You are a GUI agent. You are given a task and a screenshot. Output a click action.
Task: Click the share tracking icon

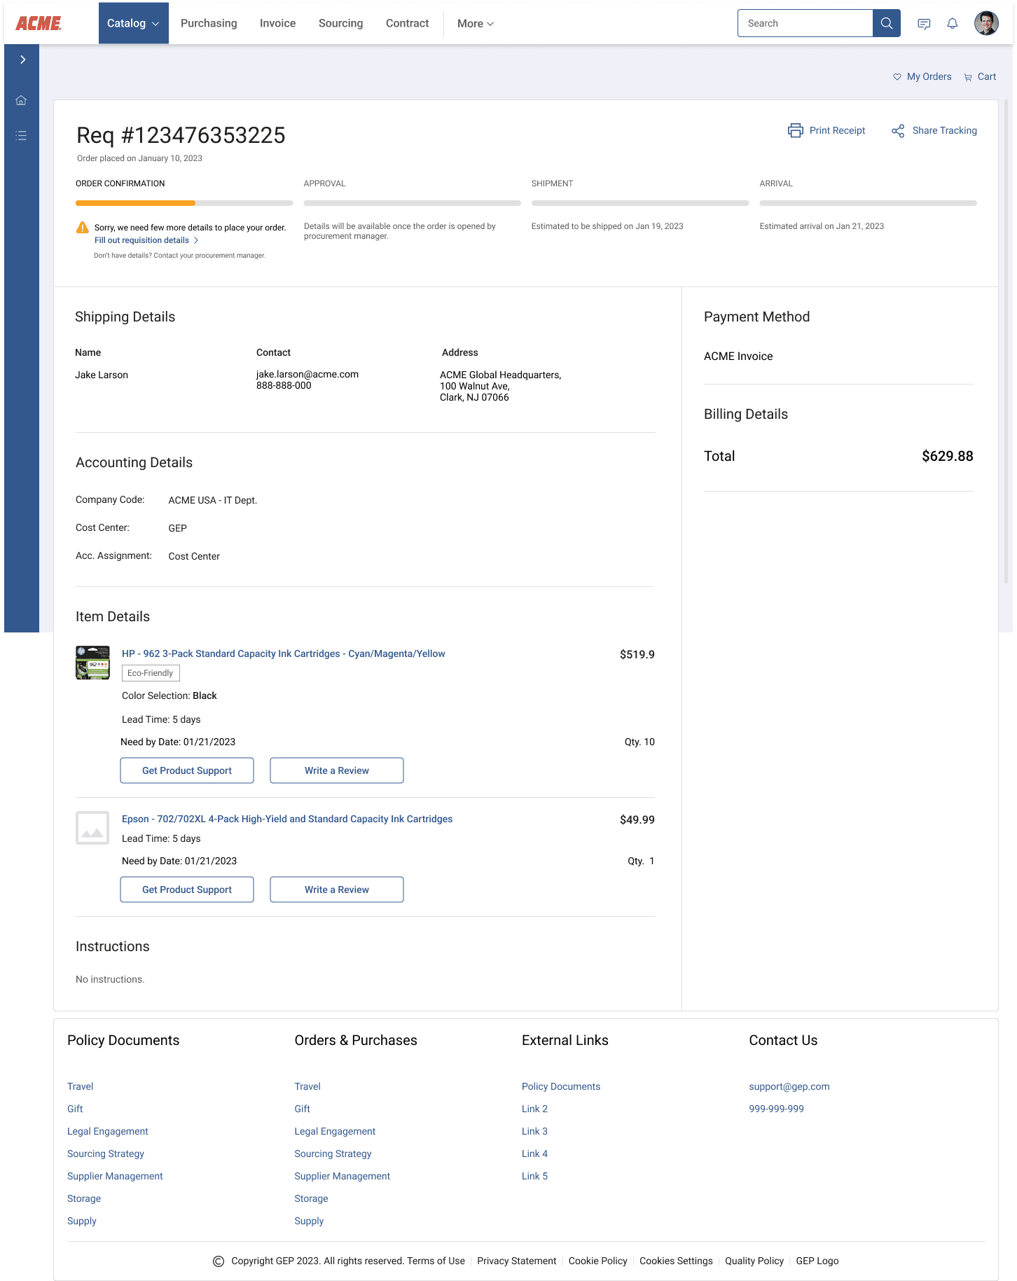[898, 130]
